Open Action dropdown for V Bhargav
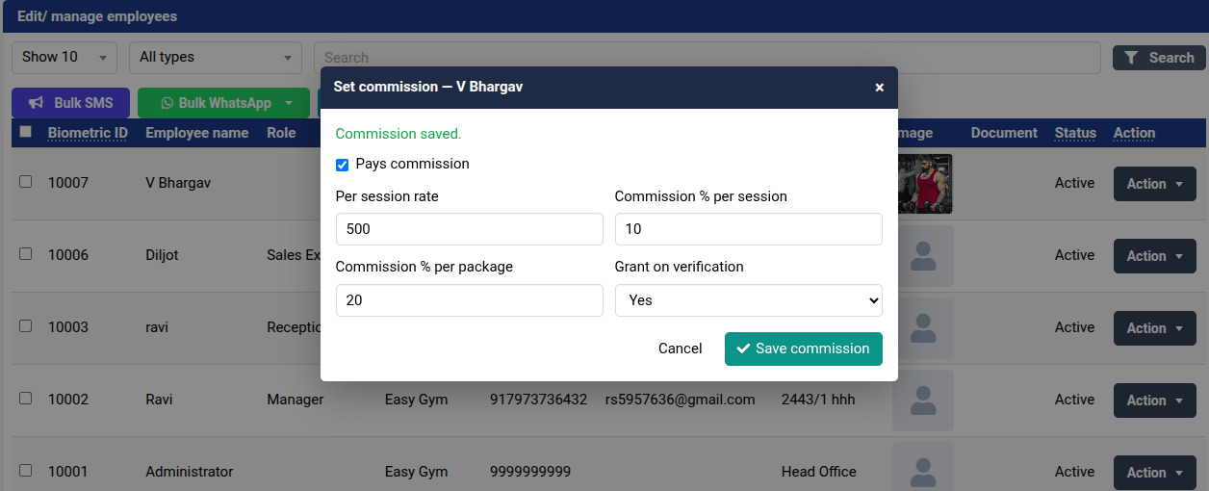This screenshot has width=1209, height=491. tap(1154, 184)
